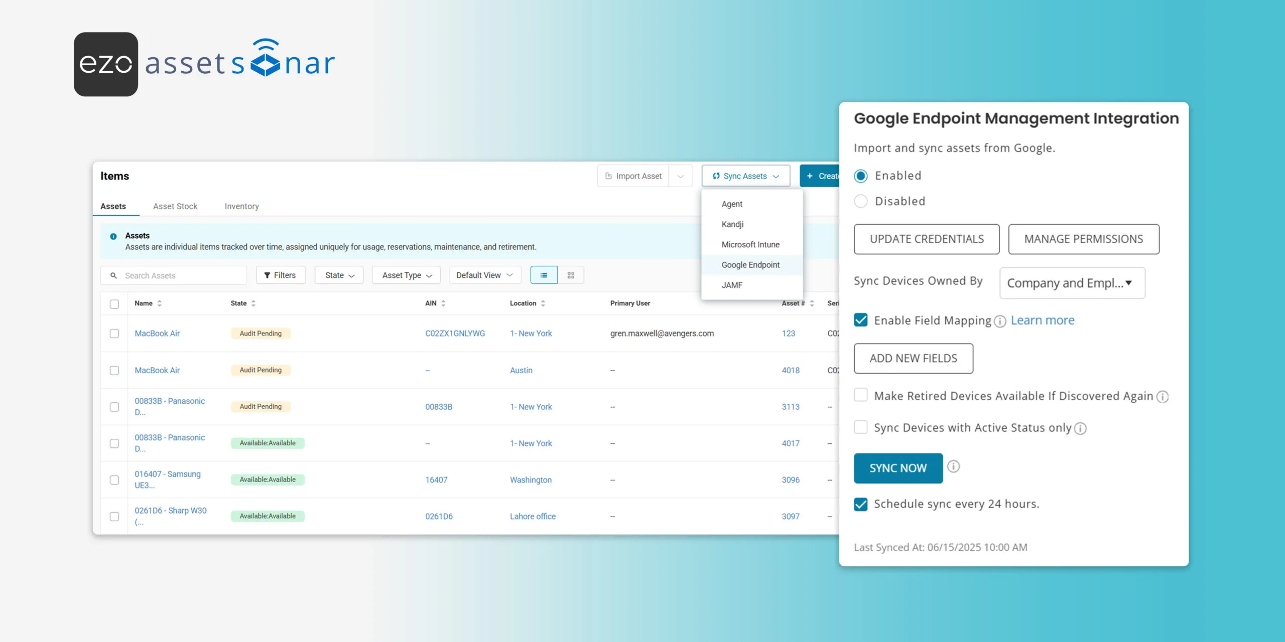
Task: Click the Create button
Action: [820, 176]
